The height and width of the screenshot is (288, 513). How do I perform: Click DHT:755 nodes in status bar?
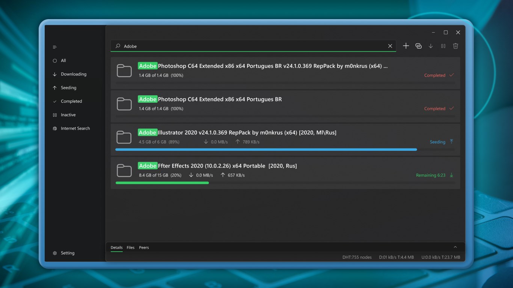point(357,257)
